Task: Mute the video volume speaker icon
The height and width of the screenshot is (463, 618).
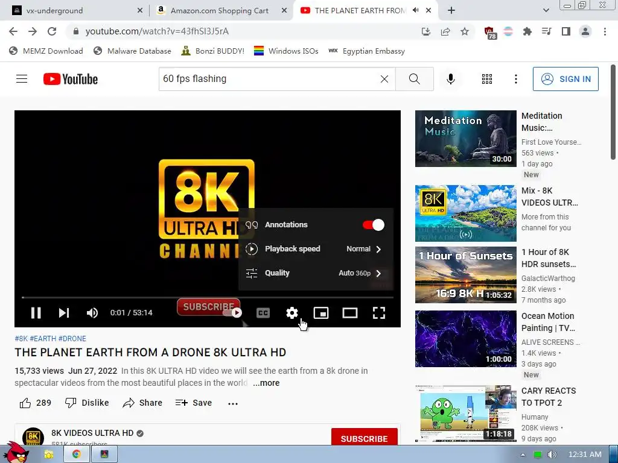Action: [x=92, y=313]
